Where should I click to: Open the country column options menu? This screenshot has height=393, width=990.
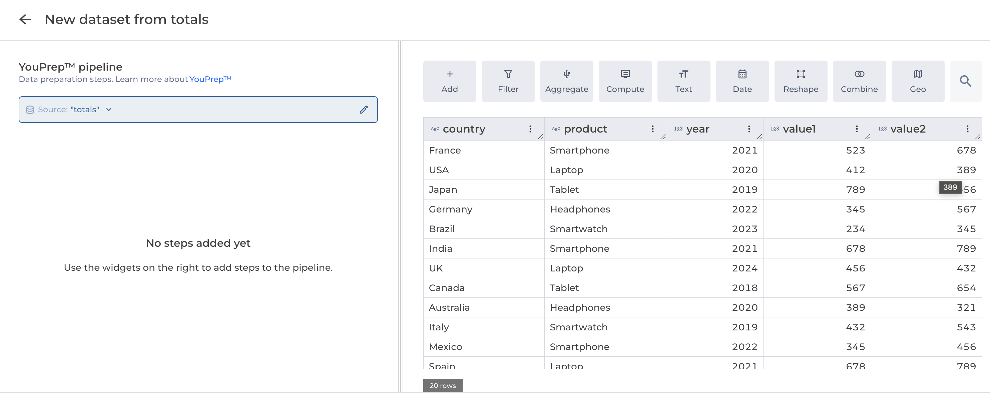coord(530,129)
